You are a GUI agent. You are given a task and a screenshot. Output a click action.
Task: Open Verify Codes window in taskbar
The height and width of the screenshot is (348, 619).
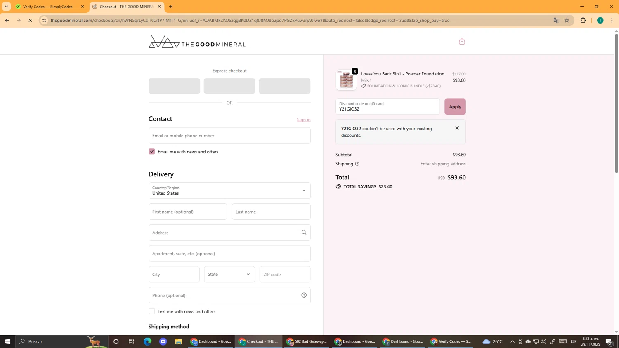(450, 341)
